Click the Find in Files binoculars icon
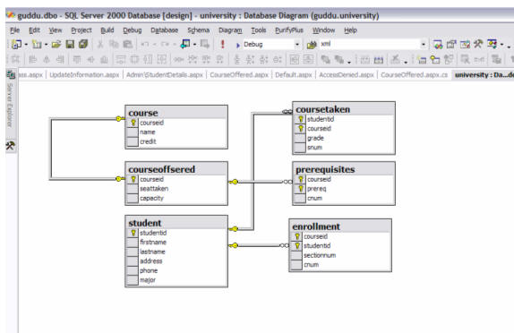 [312, 44]
